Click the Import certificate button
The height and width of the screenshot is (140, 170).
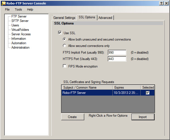[143, 117]
